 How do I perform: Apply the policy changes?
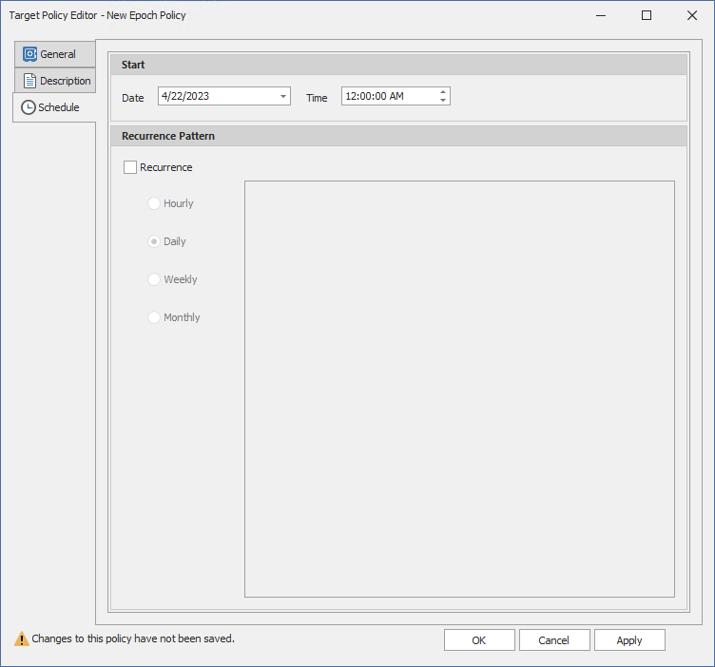pos(629,640)
